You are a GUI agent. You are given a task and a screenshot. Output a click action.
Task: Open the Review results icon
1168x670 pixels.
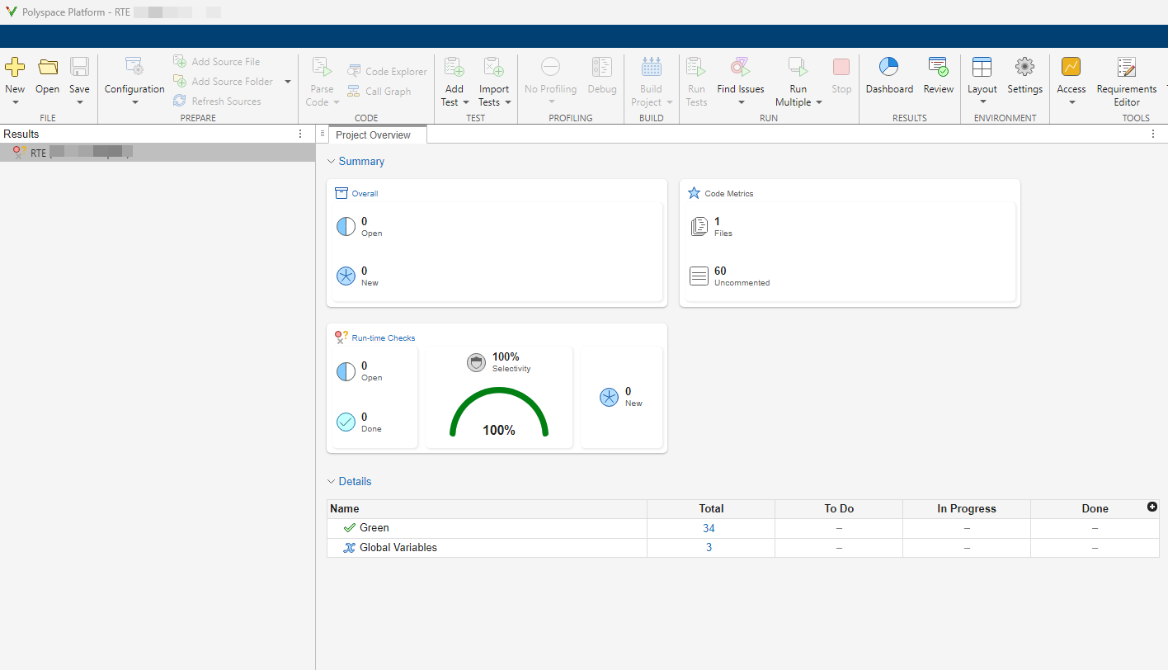938,68
